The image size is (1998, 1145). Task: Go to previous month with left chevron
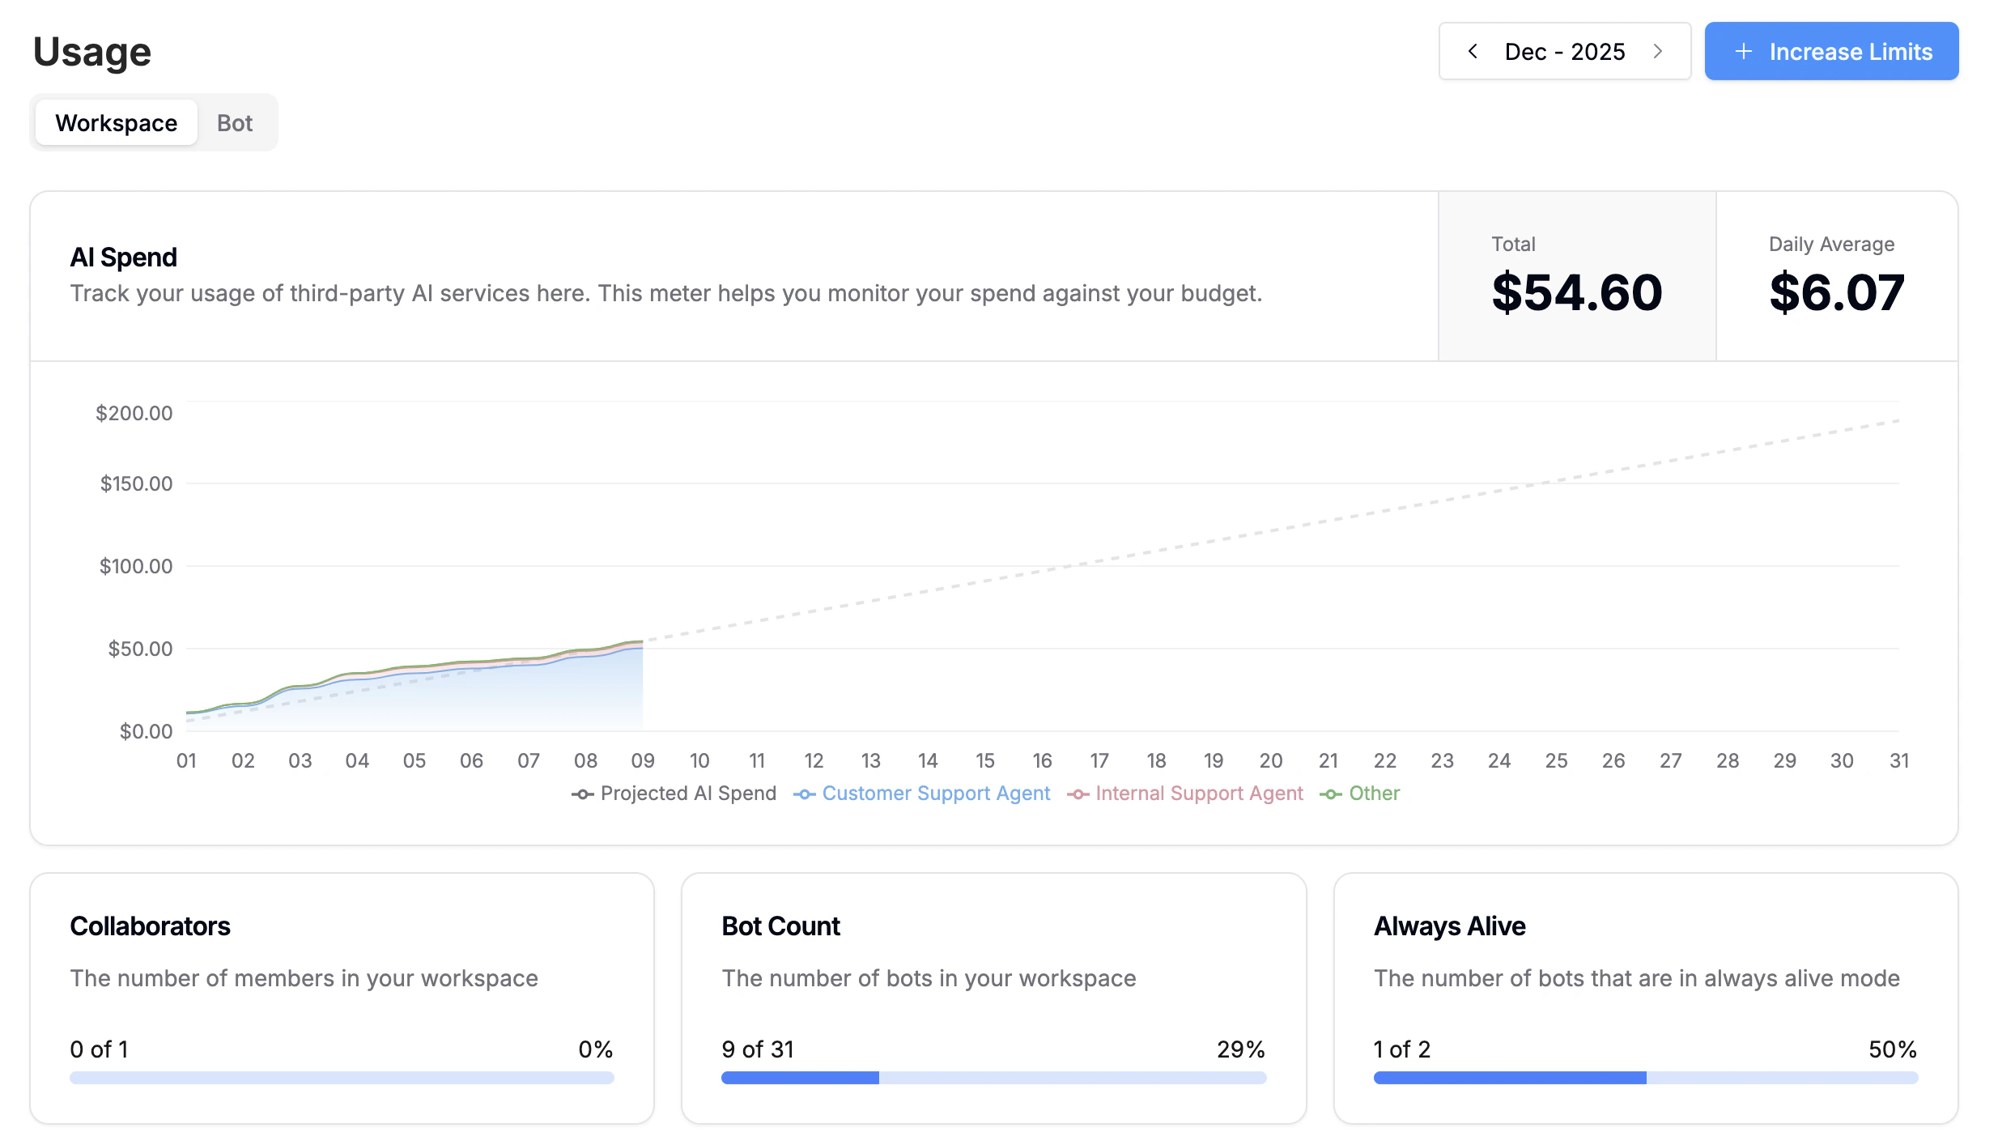[x=1473, y=51]
